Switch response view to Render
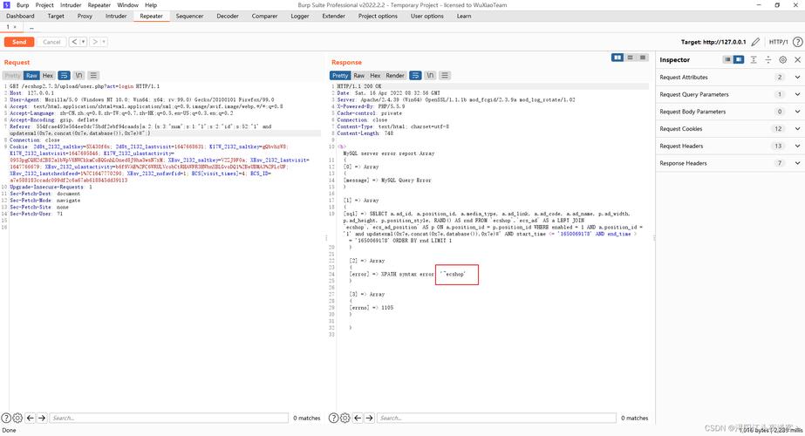This screenshot has width=805, height=436. 395,76
